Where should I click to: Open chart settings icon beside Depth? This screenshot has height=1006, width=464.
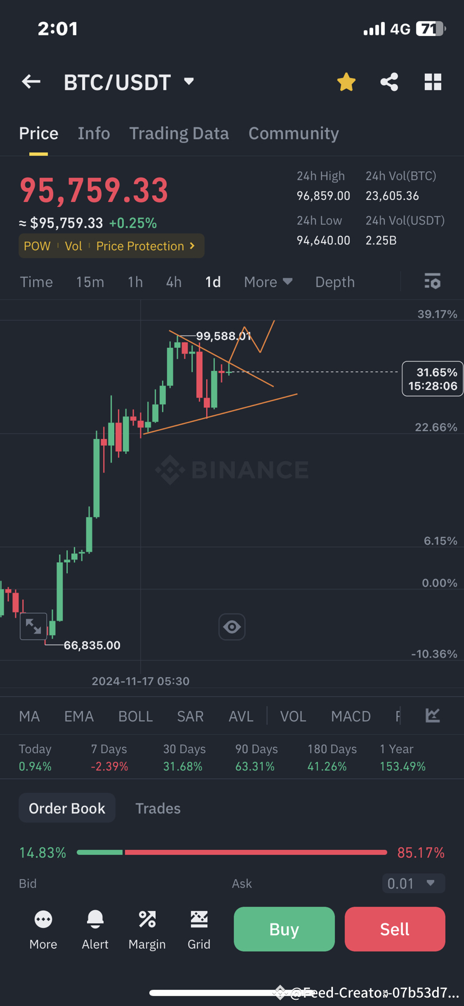coord(432,281)
